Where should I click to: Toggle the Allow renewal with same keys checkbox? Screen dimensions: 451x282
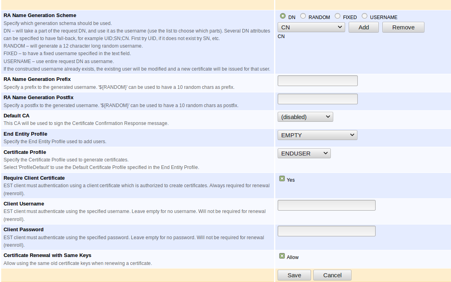click(282, 255)
